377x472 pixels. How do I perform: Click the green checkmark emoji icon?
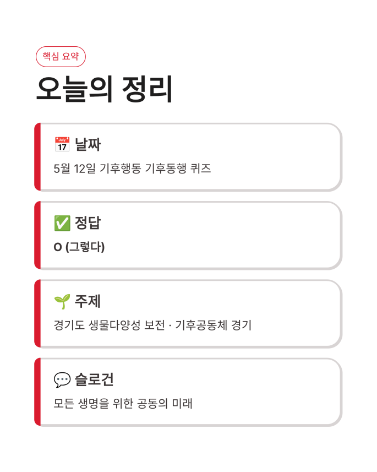(x=62, y=223)
